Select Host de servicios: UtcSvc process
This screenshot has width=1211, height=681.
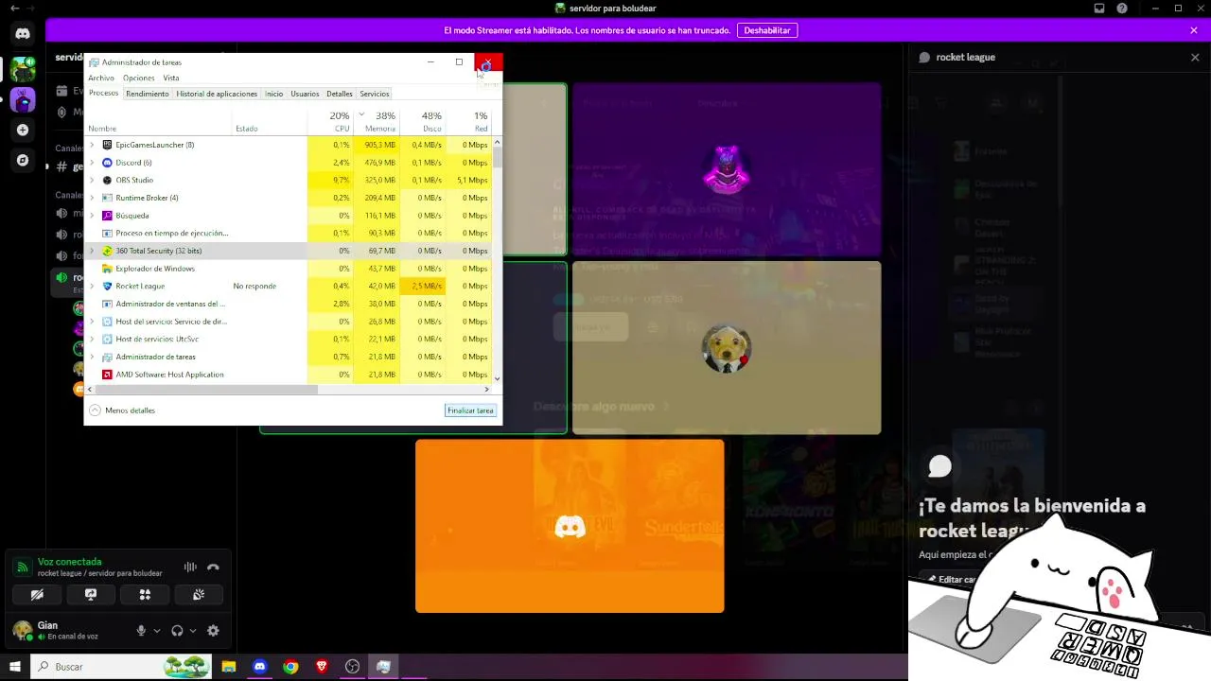point(289,339)
